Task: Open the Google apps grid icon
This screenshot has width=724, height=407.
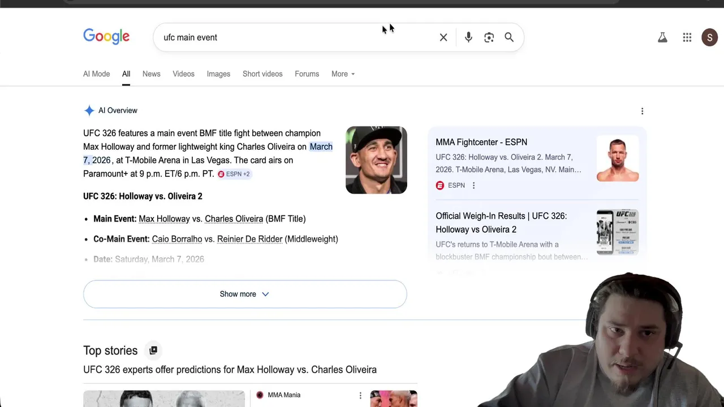Action: click(687, 37)
